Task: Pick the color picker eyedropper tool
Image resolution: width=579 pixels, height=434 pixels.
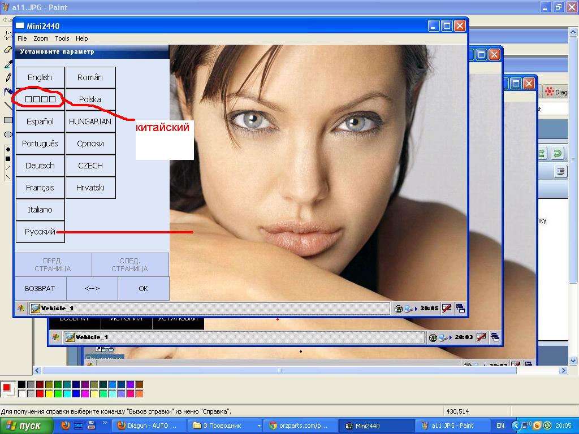Action: (7, 63)
